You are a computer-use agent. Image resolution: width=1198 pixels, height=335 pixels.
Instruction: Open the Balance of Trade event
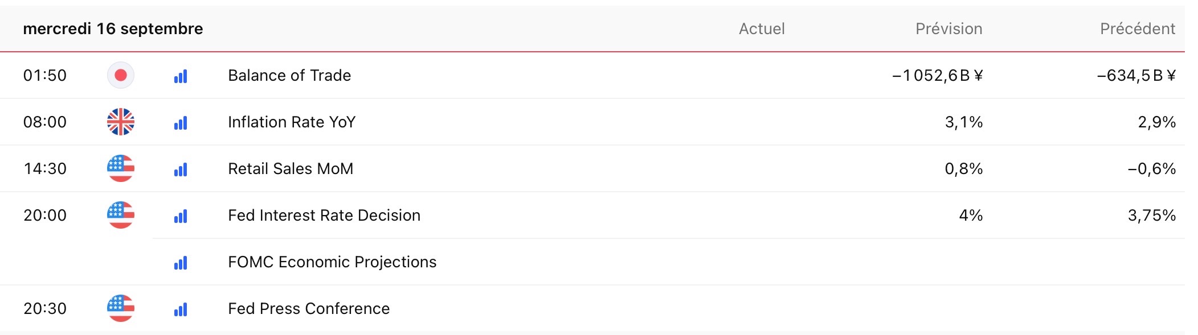pyautogui.click(x=289, y=75)
